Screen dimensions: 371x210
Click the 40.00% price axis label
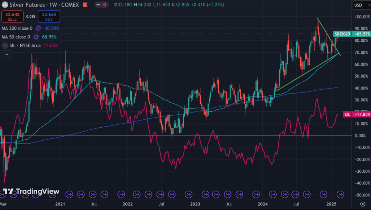point(361,88)
